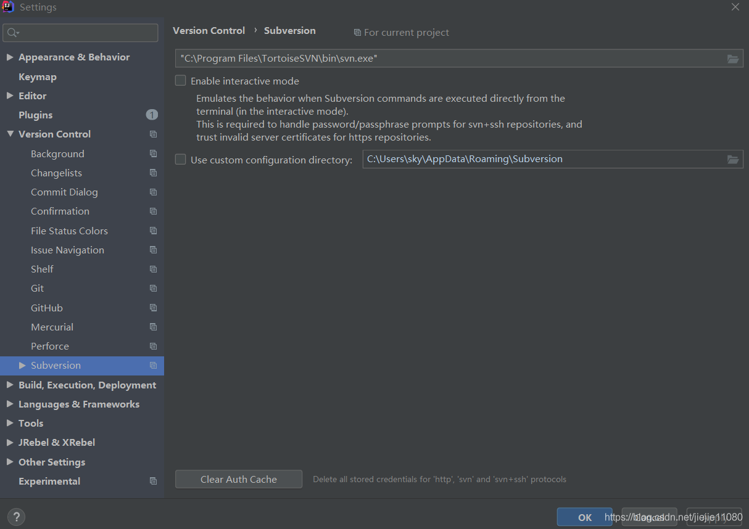Click the search magnifier icon in settings search

click(x=13, y=33)
